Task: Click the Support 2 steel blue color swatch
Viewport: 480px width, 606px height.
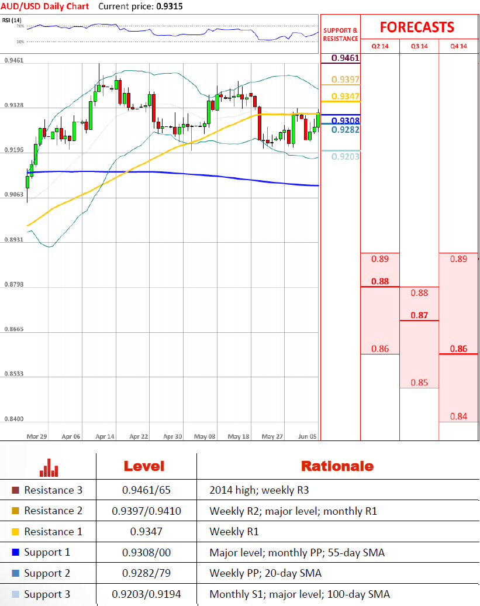Action: point(15,573)
